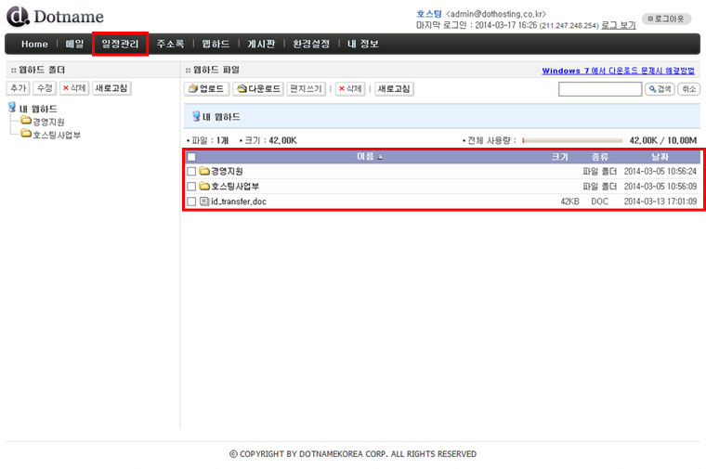Select the id_transfer.doc checkbox
Image resolution: width=706 pixels, height=469 pixels.
(x=191, y=202)
